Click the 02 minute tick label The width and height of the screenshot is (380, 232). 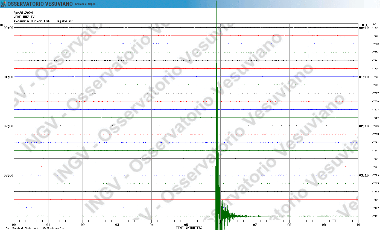pyautogui.click(x=83, y=225)
